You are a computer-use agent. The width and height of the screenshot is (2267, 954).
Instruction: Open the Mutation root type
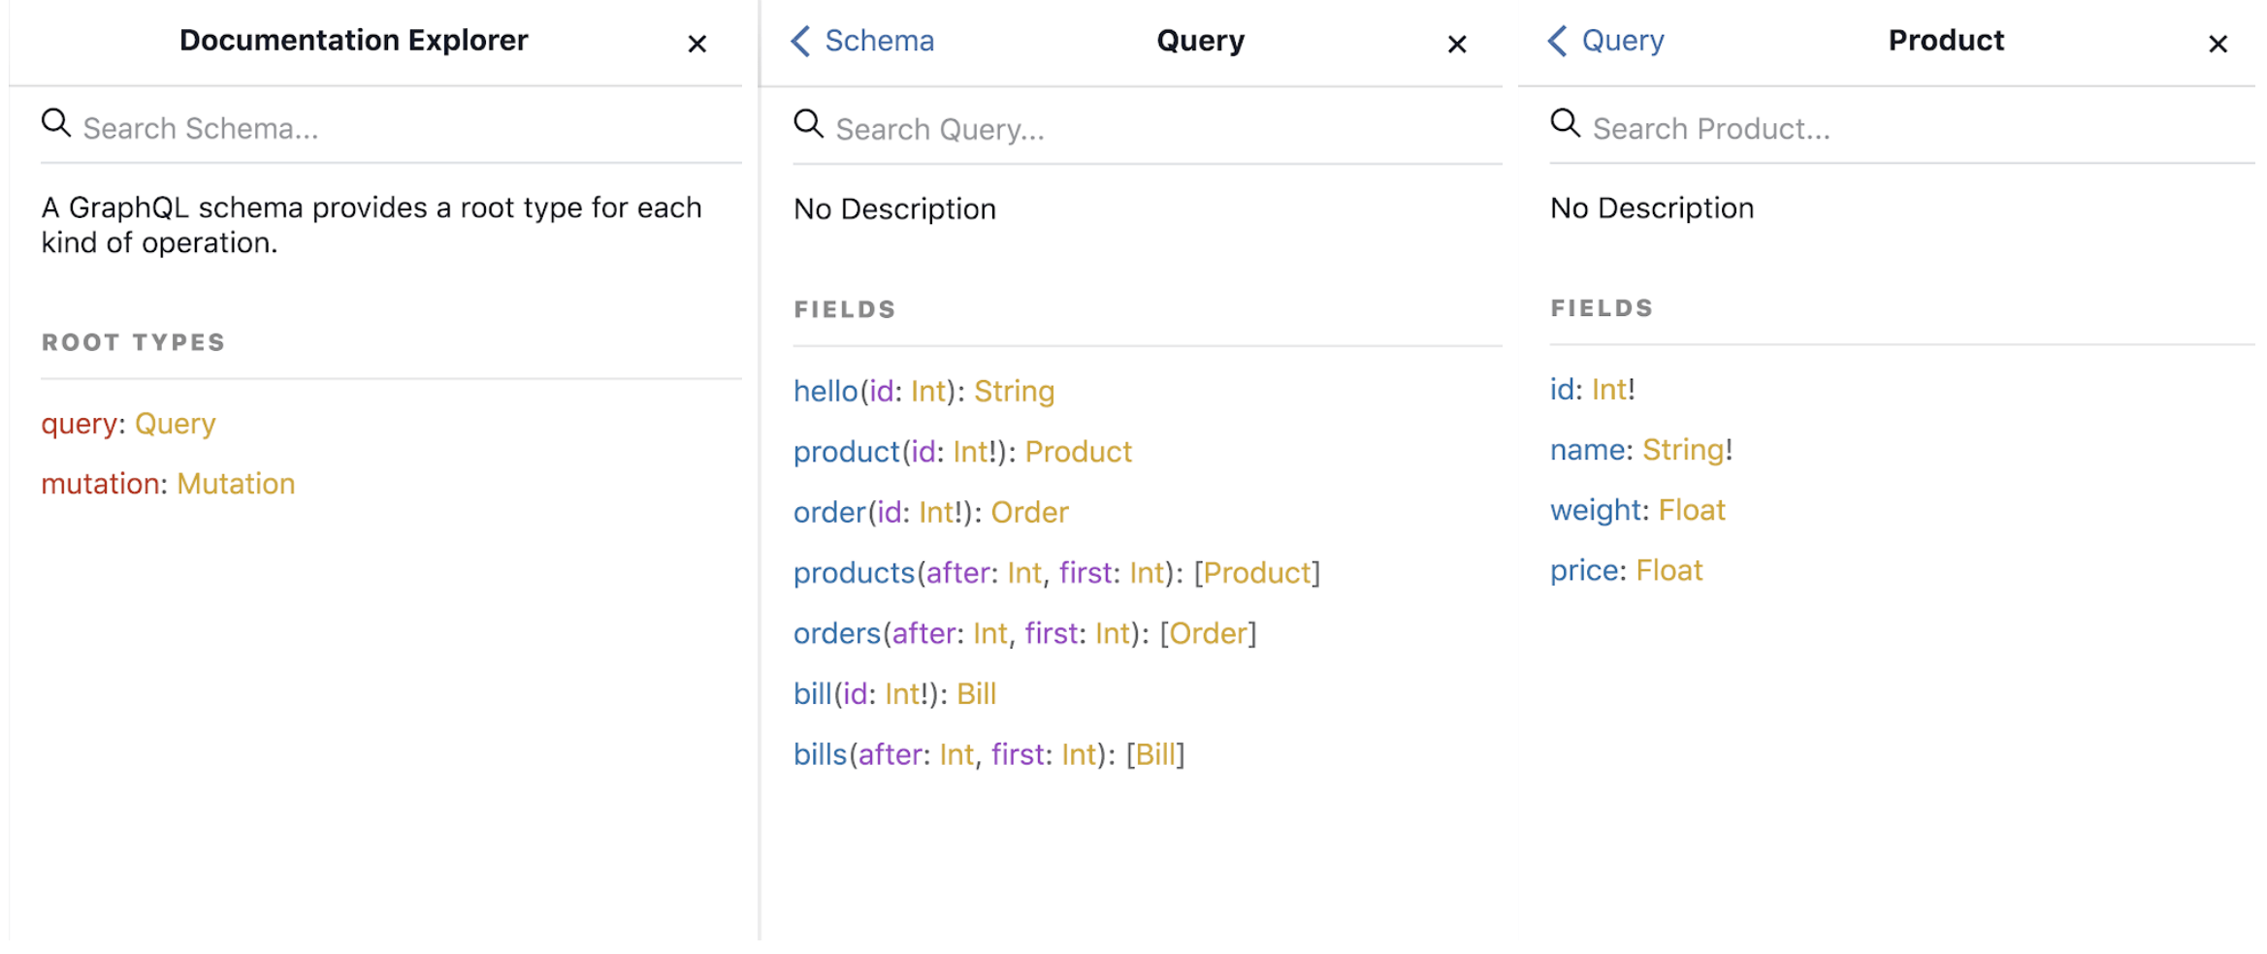236,484
